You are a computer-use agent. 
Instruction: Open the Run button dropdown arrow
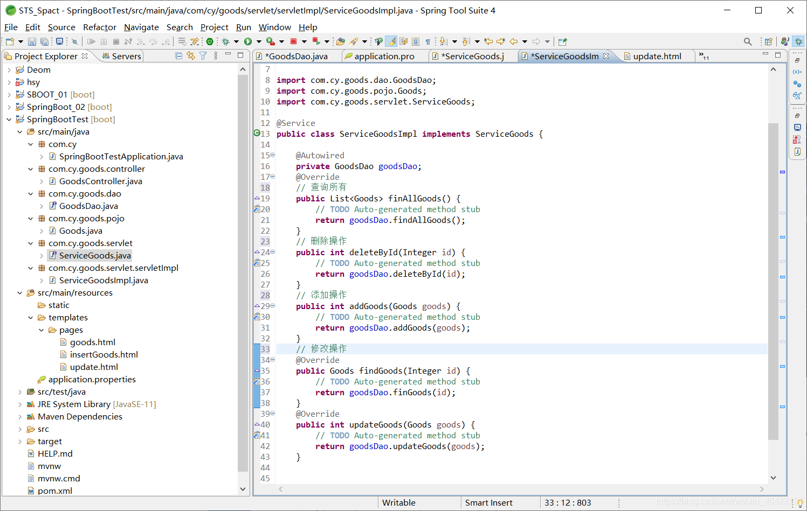(259, 41)
